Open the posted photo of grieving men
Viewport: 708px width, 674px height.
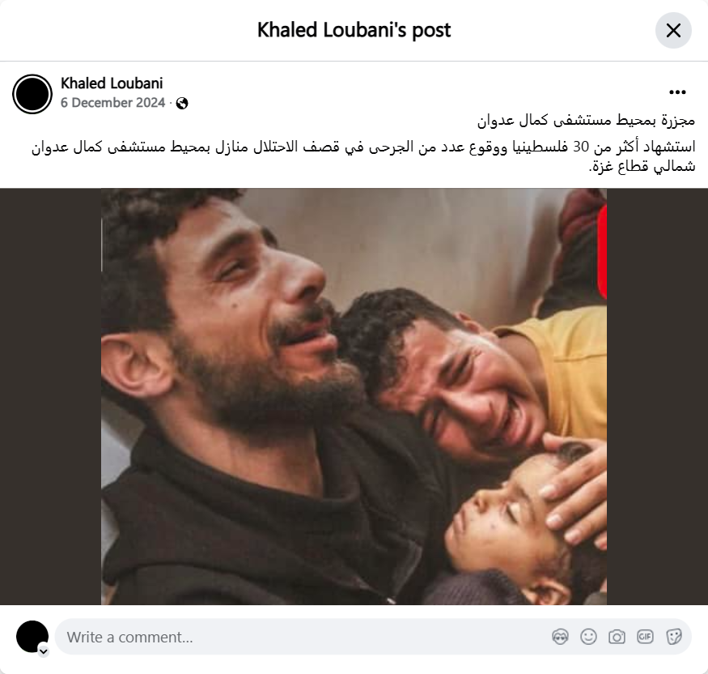coord(354,396)
